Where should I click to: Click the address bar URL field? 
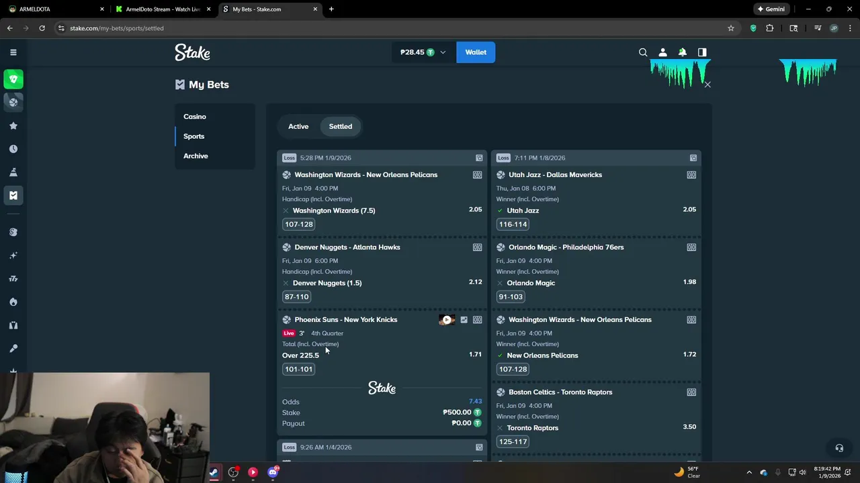click(x=396, y=28)
